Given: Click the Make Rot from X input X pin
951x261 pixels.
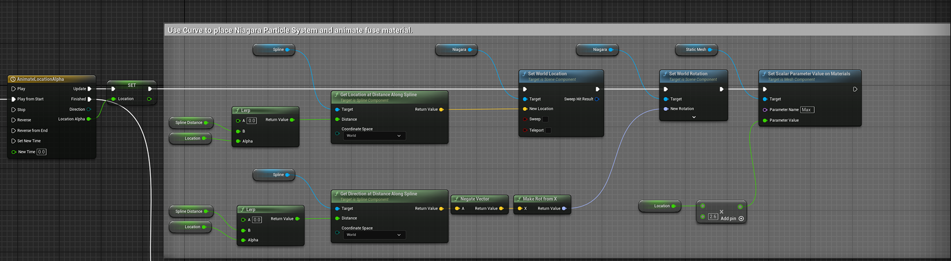Looking at the screenshot, I should click(520, 209).
